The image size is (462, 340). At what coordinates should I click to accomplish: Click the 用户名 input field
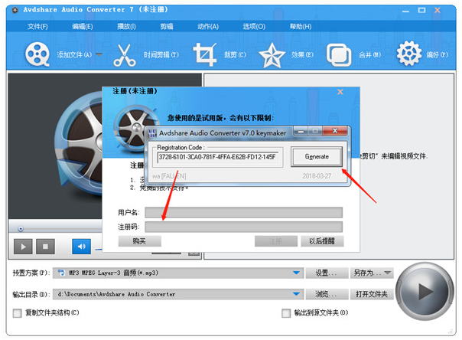tap(244, 212)
